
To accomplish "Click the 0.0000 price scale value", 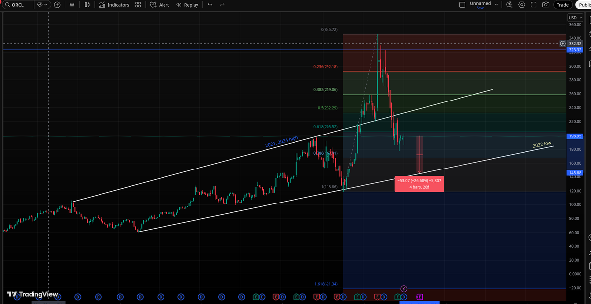I will click(x=575, y=274).
